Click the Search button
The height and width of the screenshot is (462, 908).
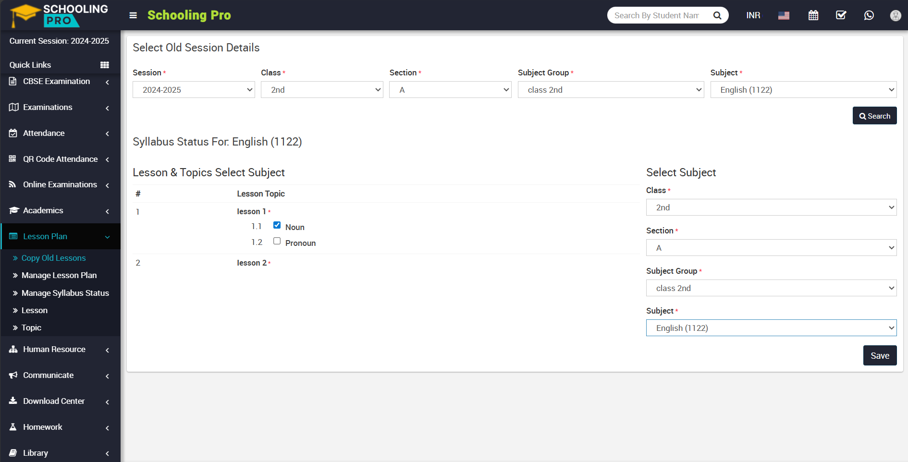pyautogui.click(x=874, y=116)
